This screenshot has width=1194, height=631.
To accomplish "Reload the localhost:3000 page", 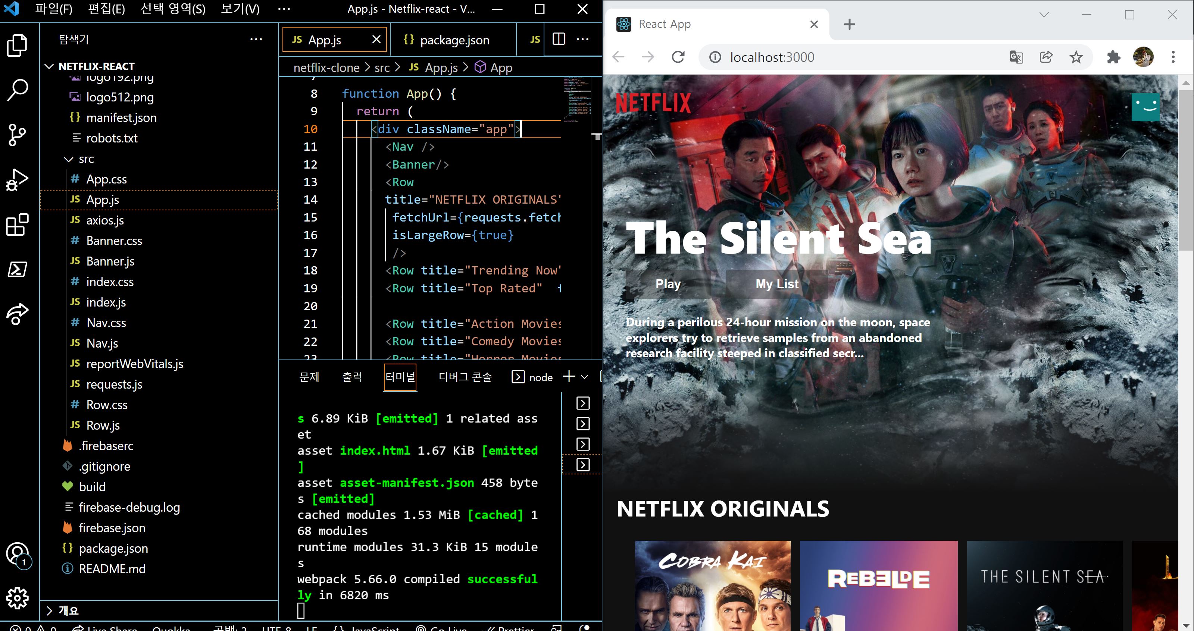I will (678, 57).
